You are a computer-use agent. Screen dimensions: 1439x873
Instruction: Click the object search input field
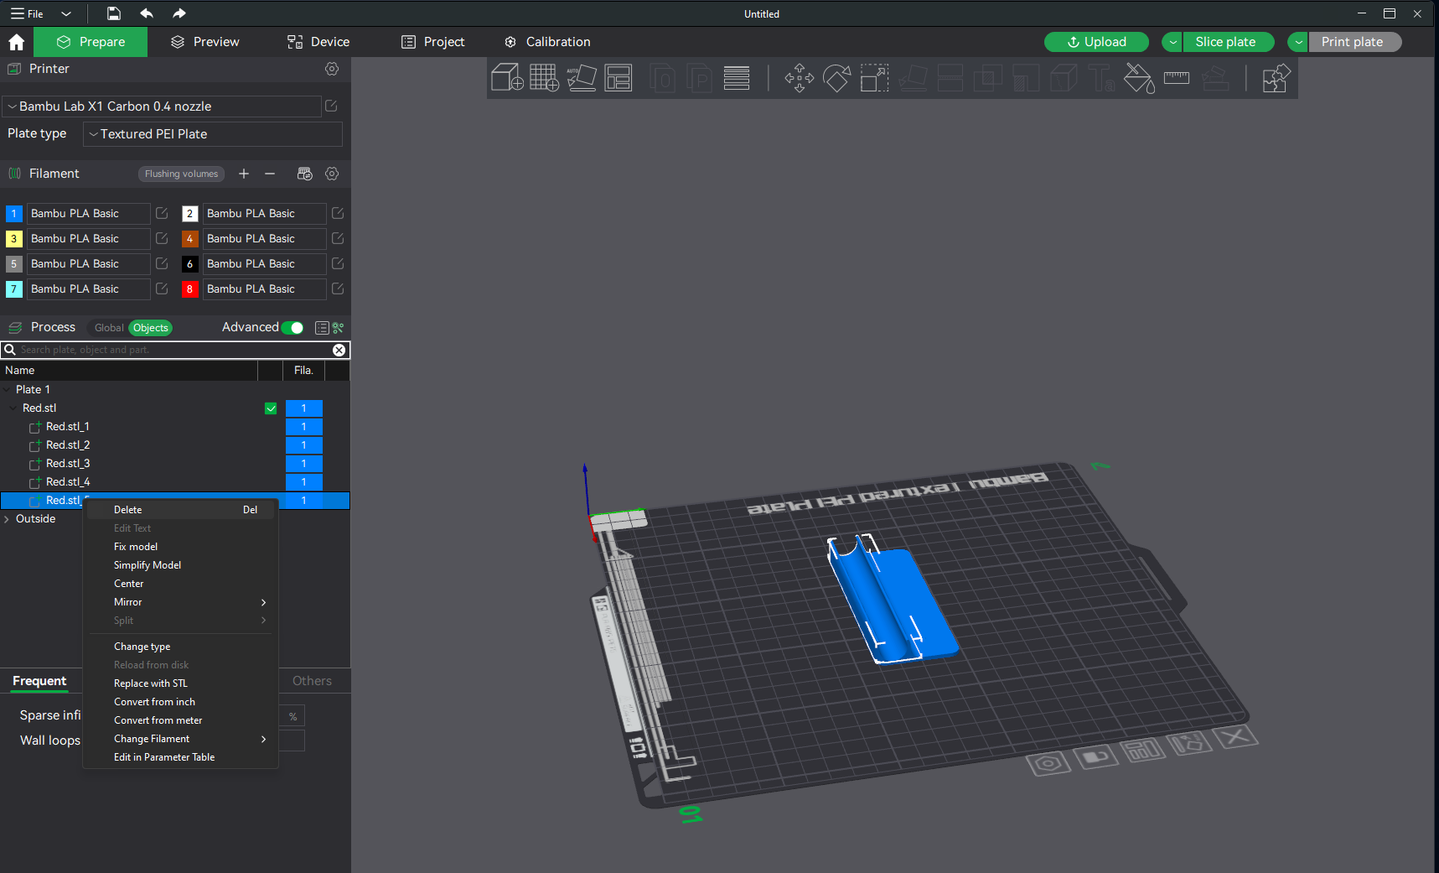click(174, 350)
